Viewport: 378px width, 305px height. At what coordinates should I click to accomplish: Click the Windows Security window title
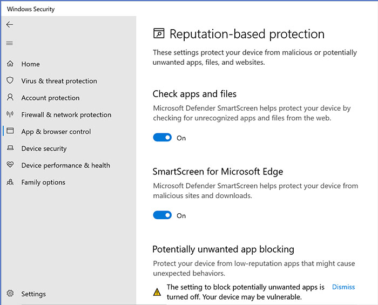(x=31, y=9)
